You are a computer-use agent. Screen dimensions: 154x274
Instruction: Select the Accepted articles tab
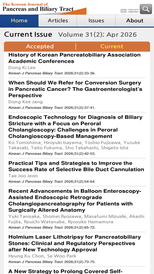point(40,46)
